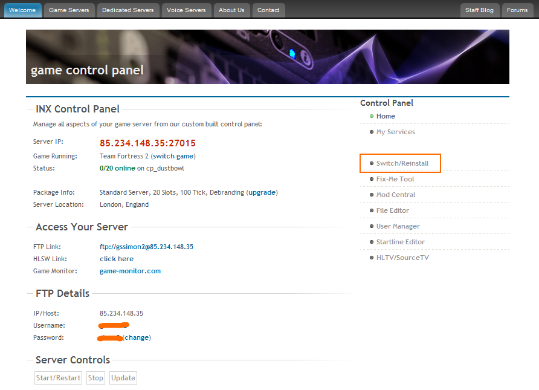
Task: Click the bullet icon beside HLTV/SourceTV
Action: tap(372, 258)
